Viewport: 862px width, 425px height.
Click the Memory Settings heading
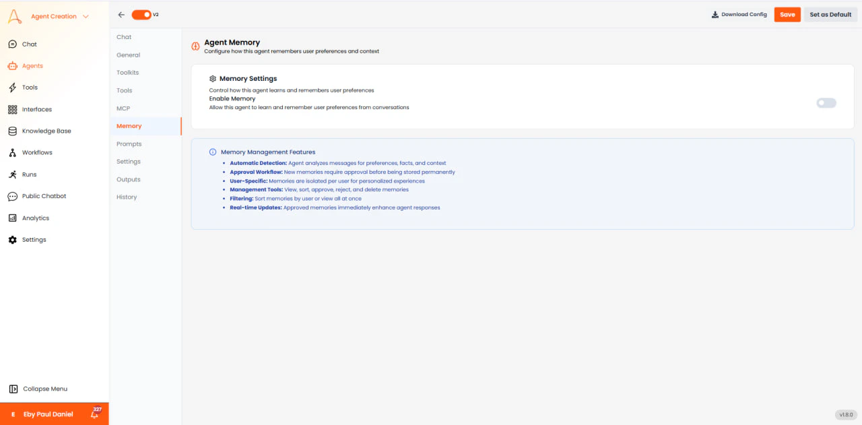pyautogui.click(x=248, y=79)
